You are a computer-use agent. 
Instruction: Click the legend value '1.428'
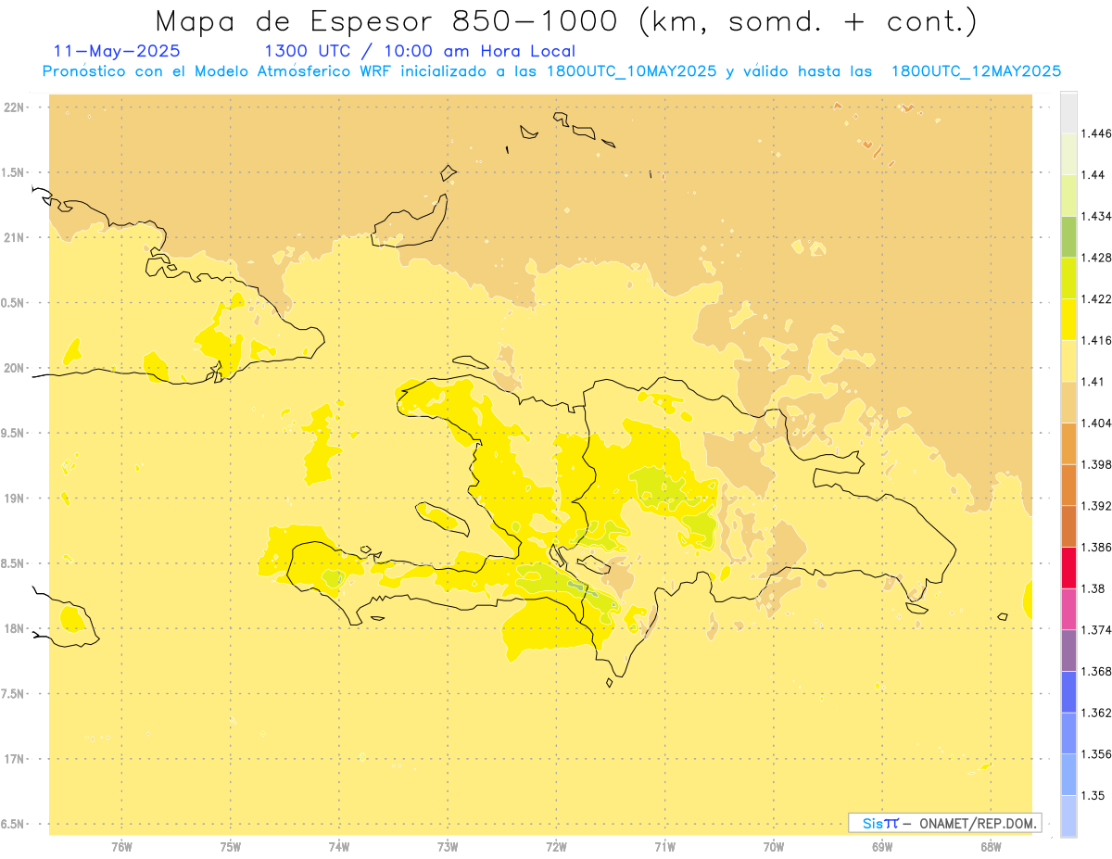[x=1095, y=258]
